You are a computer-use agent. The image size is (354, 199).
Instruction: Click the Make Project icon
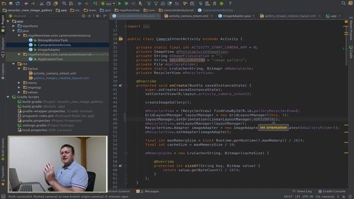coord(95,3)
